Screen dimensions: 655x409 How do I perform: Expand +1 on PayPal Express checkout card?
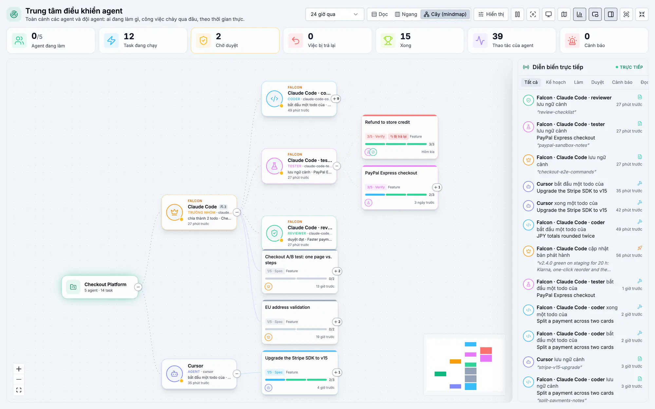point(437,187)
